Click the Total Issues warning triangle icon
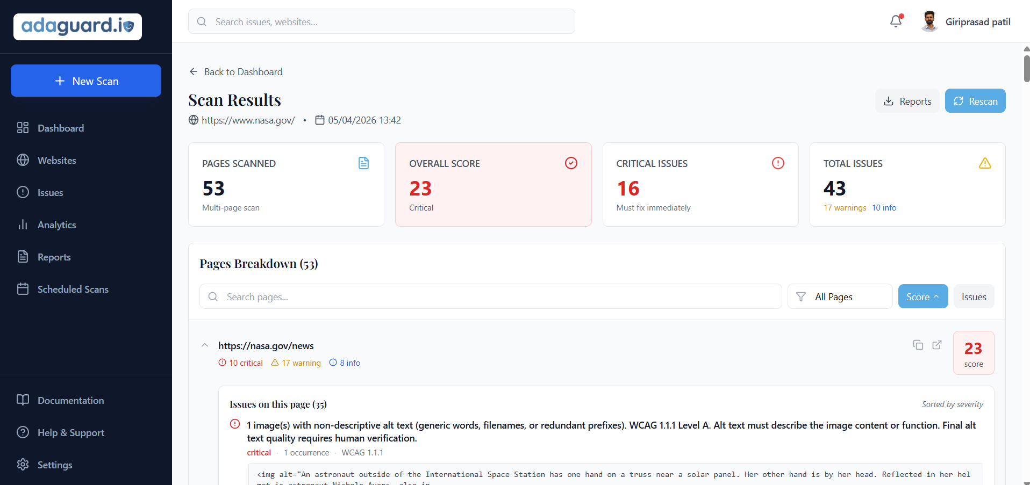This screenshot has width=1030, height=485. tap(985, 163)
